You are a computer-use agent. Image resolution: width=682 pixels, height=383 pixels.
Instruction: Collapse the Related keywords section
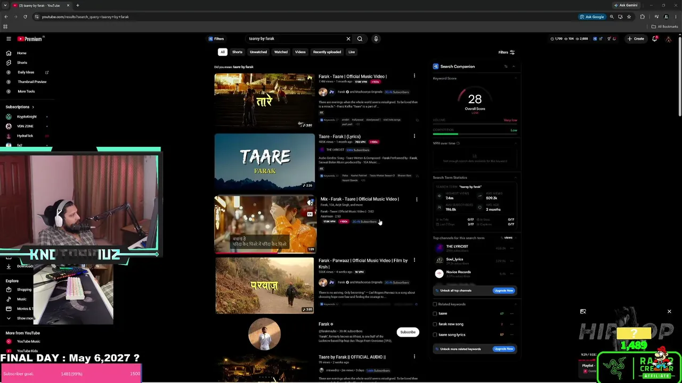(x=516, y=304)
